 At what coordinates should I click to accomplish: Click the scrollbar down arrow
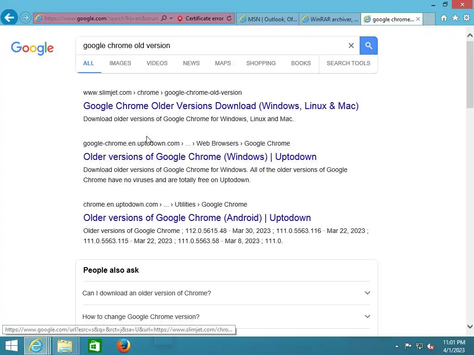pyautogui.click(x=470, y=326)
